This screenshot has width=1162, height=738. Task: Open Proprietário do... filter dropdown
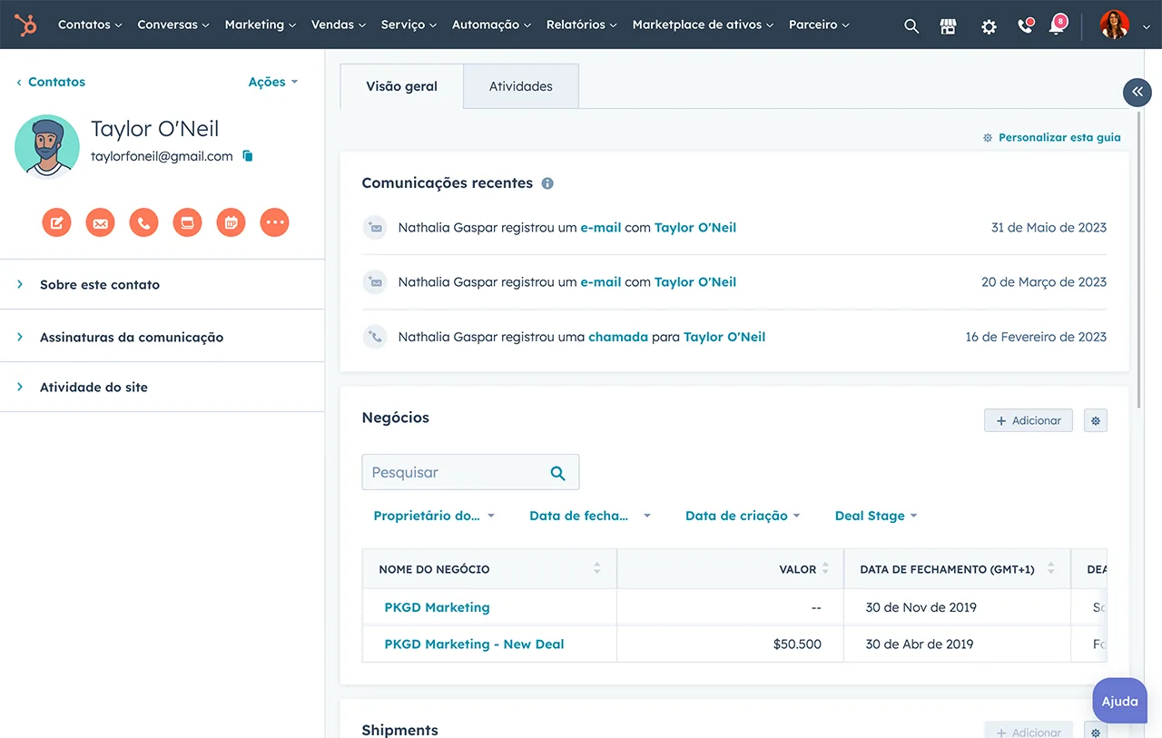[x=434, y=516]
